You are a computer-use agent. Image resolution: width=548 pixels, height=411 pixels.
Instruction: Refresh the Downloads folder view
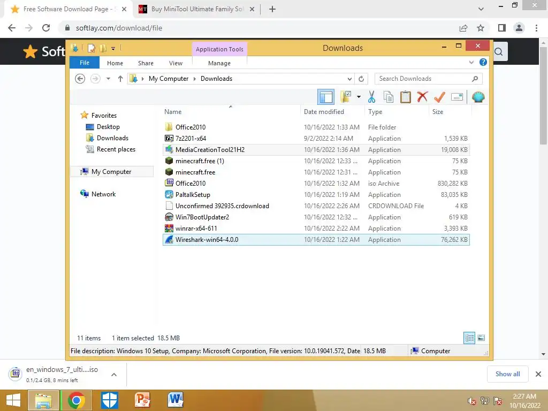(361, 79)
